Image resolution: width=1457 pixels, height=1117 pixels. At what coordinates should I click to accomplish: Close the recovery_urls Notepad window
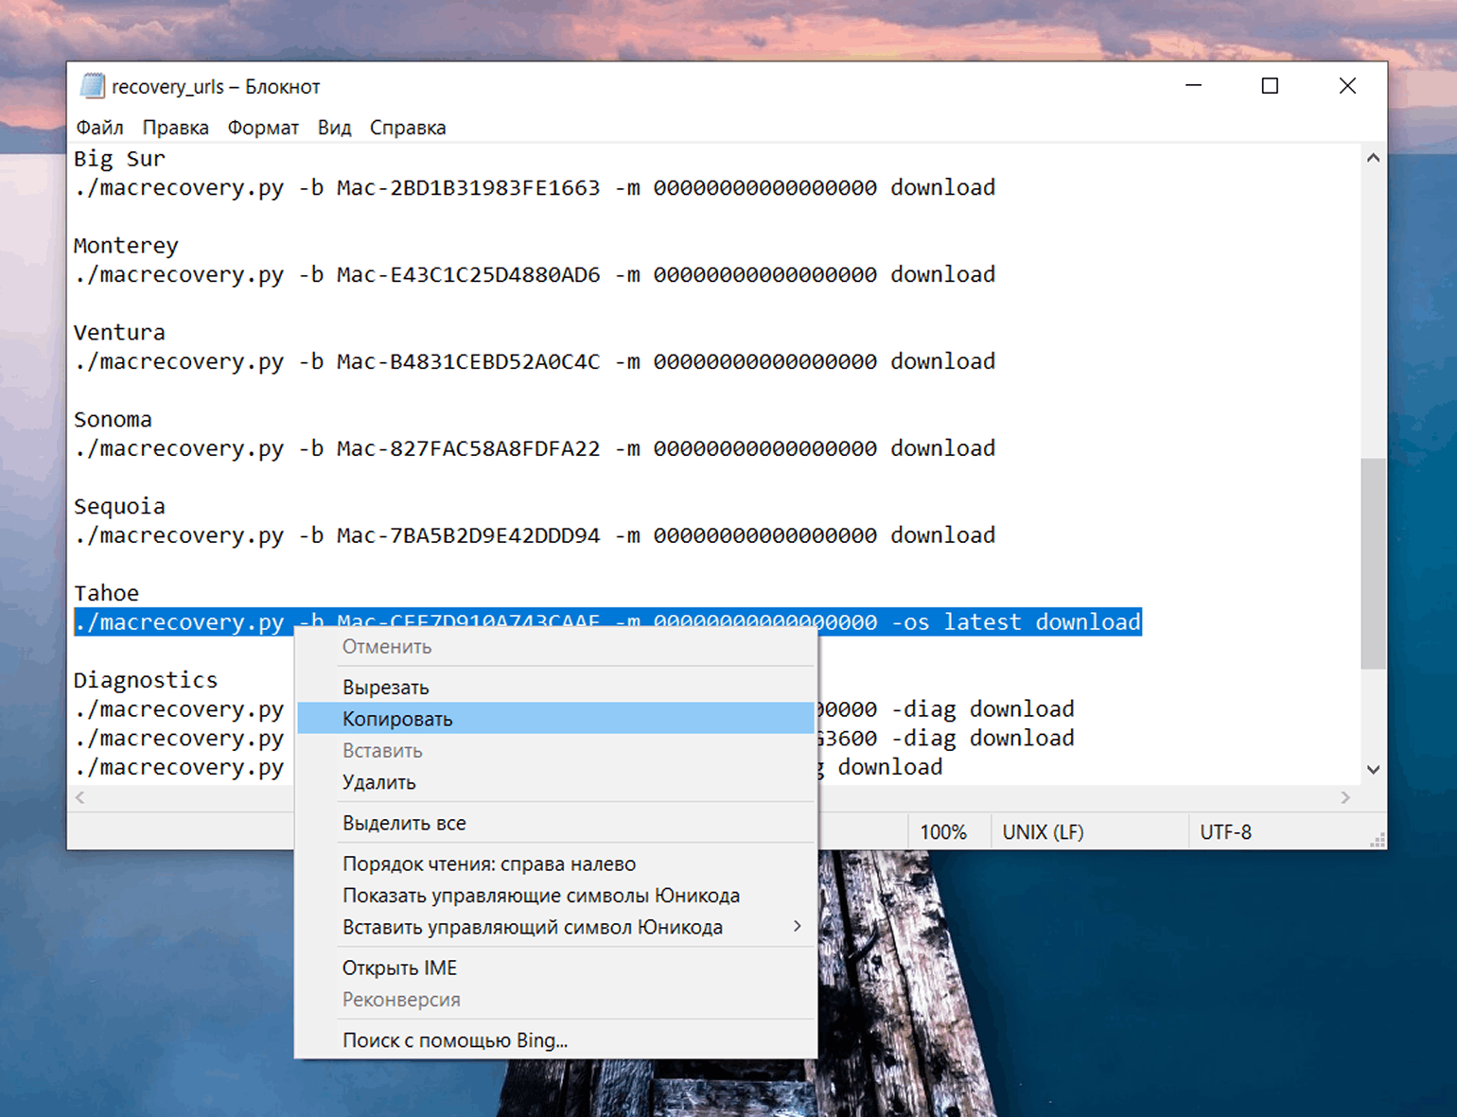point(1347,86)
